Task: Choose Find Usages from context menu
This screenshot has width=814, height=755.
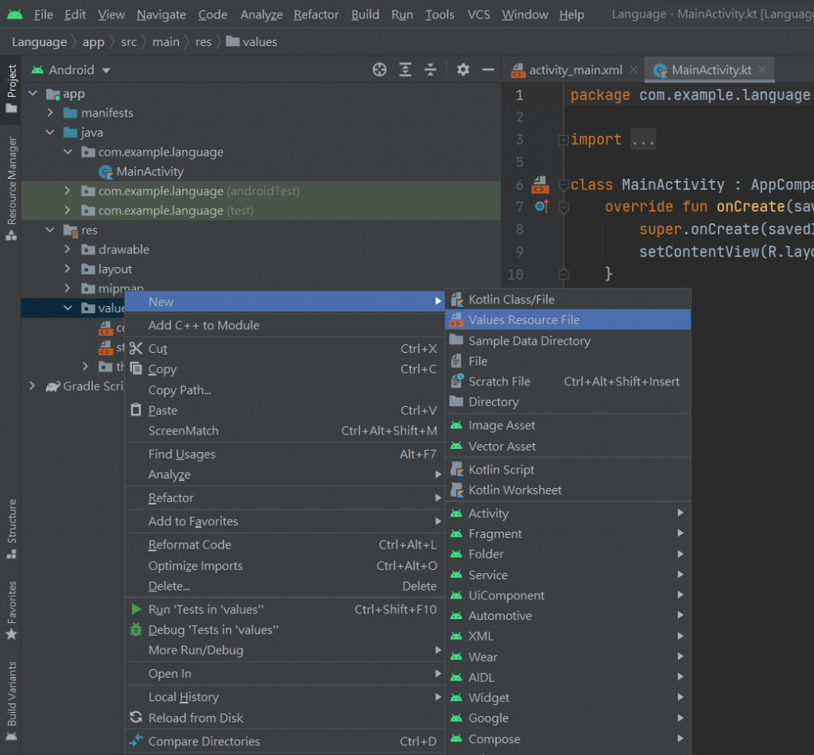Action: 285,454
